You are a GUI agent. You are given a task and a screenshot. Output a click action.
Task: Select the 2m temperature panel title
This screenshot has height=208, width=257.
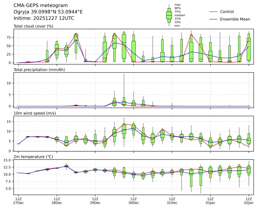pos(34,157)
